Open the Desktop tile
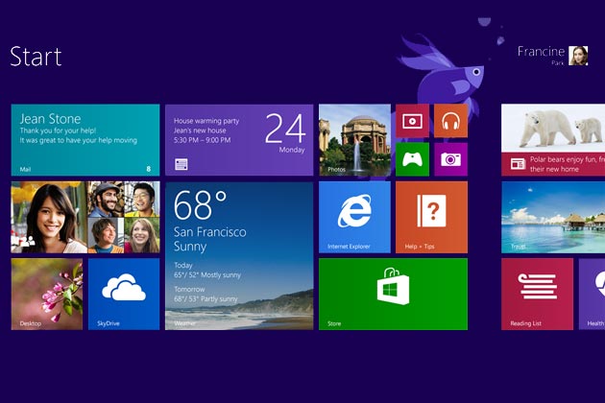 47,295
